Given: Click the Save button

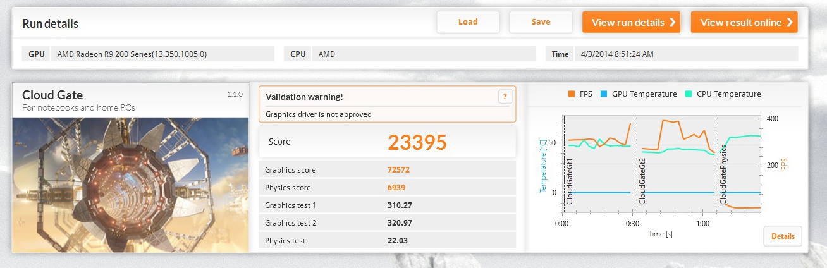Looking at the screenshot, I should 541,22.
